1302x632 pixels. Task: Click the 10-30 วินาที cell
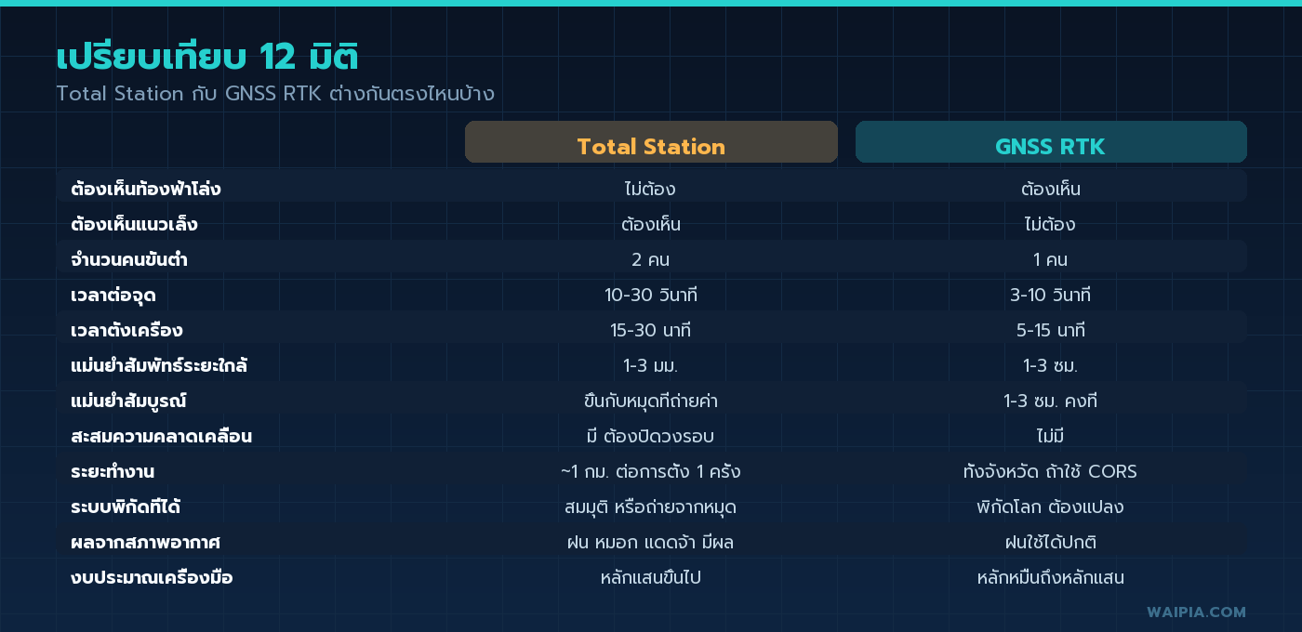651,296
